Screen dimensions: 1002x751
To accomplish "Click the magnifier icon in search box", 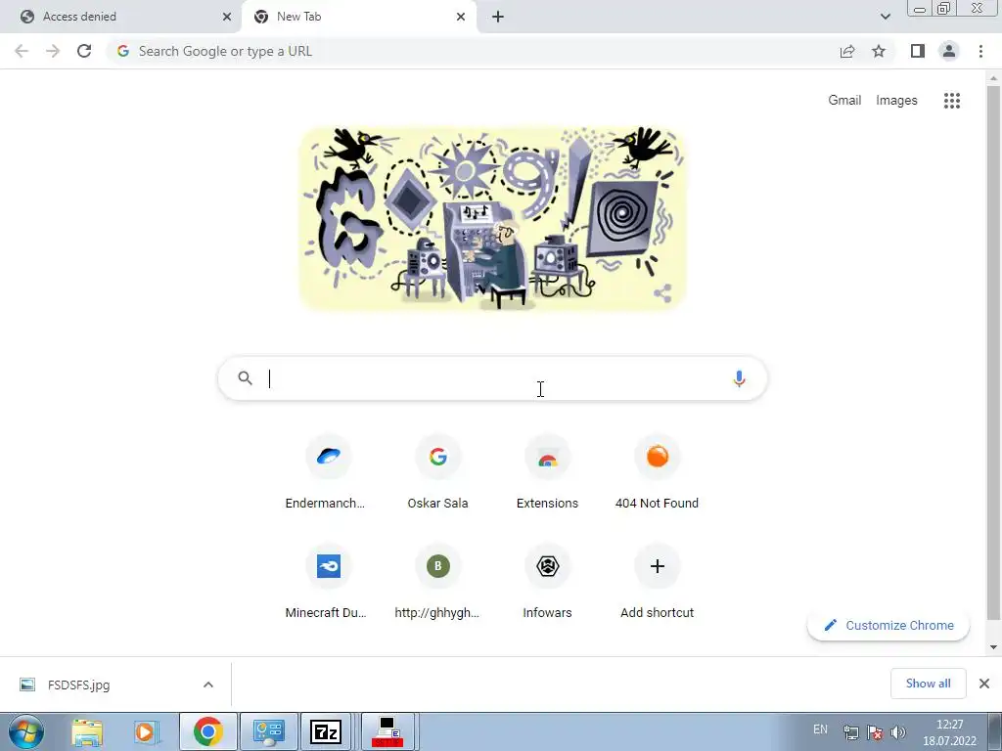I will pos(245,378).
